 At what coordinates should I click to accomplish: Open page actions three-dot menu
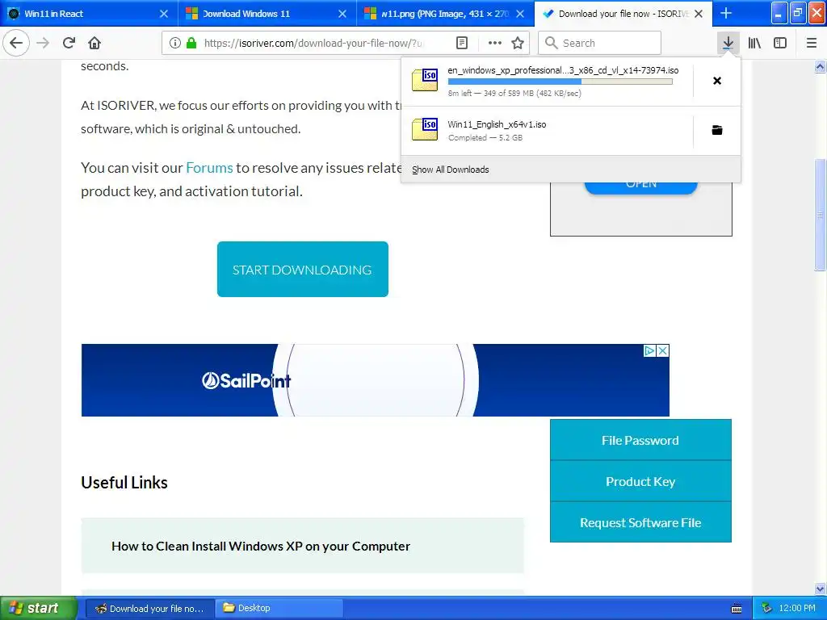click(495, 44)
